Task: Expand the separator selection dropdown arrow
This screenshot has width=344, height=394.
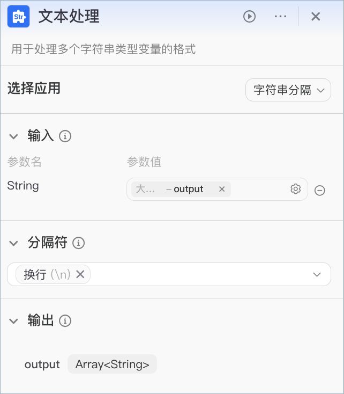Action: 317,274
